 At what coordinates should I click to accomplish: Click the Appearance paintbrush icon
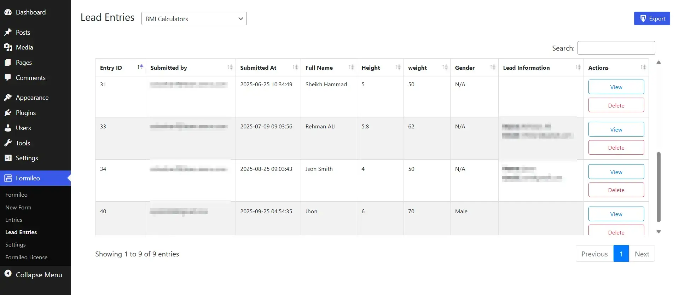[8, 97]
